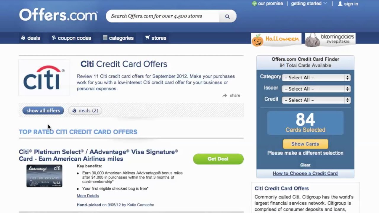
Task: Open the coupon codes menu item
Action: click(71, 38)
